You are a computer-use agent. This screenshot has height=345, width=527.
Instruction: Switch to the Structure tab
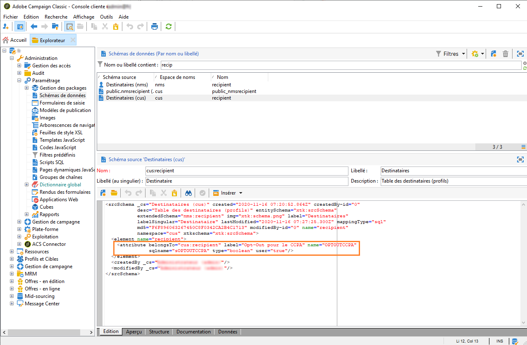(159, 332)
